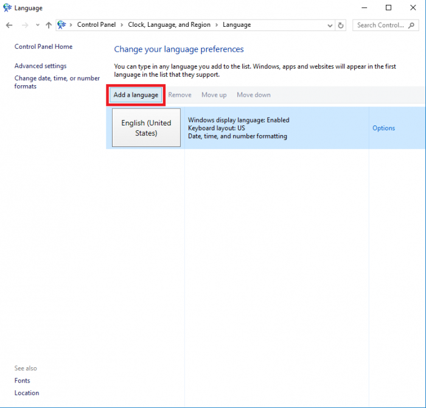Select the English (United States) tile
Screen dimensions: 426x408
(146, 128)
